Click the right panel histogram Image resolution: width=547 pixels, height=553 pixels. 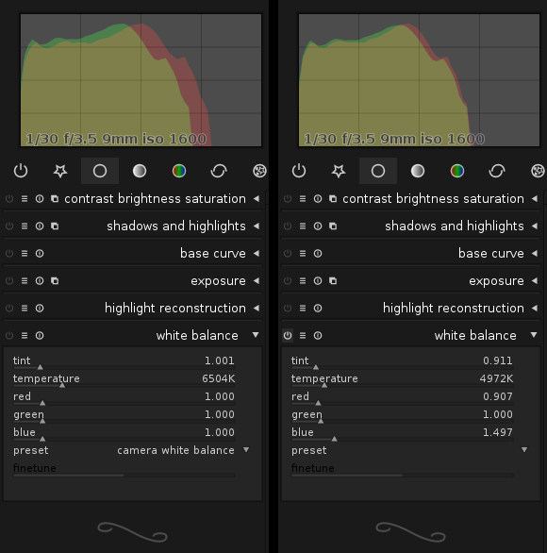(x=419, y=80)
